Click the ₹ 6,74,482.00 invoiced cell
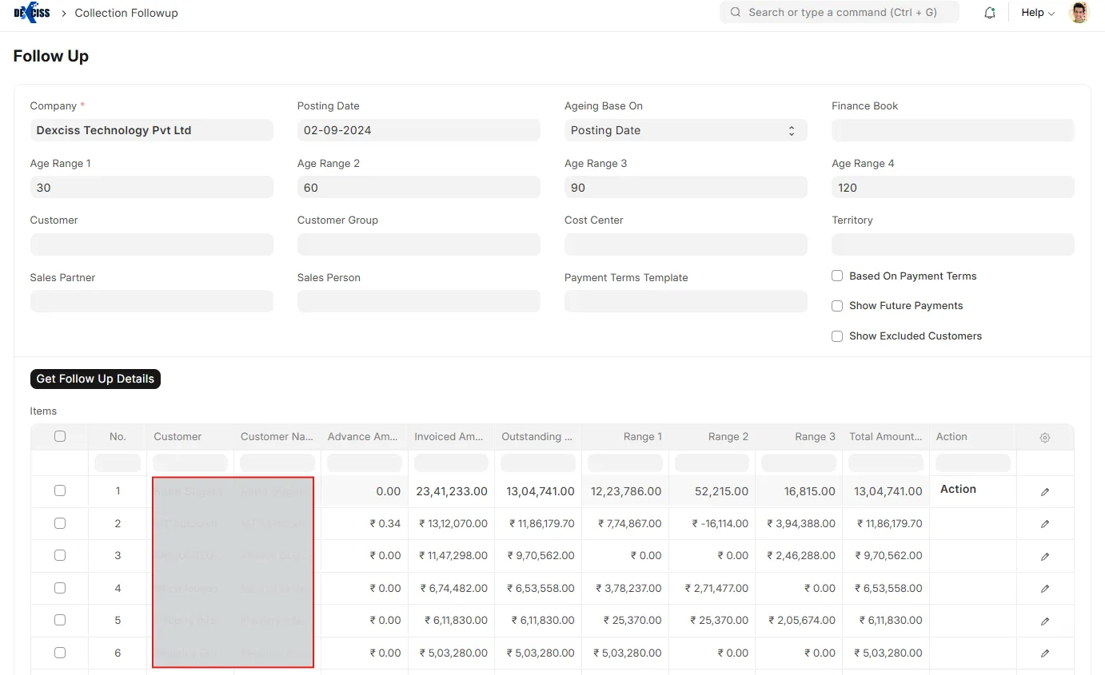The width and height of the screenshot is (1105, 675). coord(451,589)
